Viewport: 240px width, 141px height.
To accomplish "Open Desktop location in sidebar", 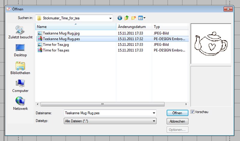I will [20, 50].
